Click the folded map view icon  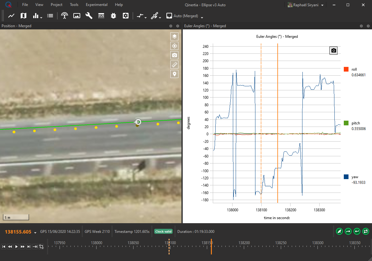24,16
